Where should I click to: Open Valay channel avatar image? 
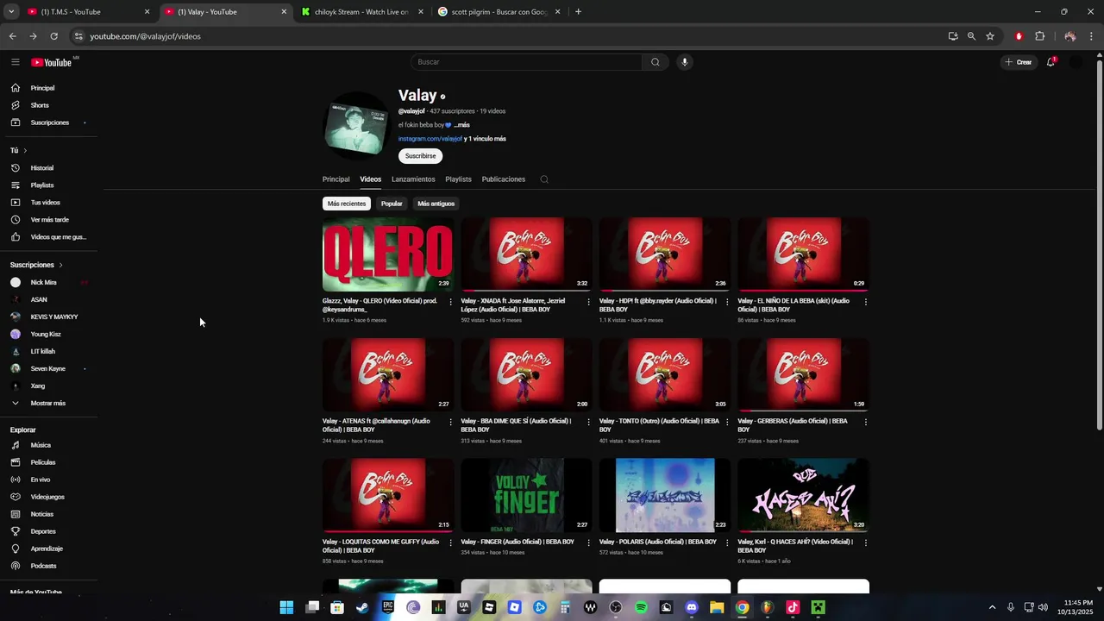(355, 126)
